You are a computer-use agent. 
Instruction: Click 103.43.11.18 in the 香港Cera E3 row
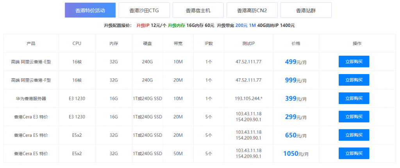coord(248,113)
